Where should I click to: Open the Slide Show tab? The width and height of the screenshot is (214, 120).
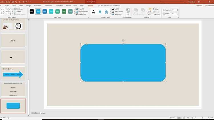pos(59,6)
